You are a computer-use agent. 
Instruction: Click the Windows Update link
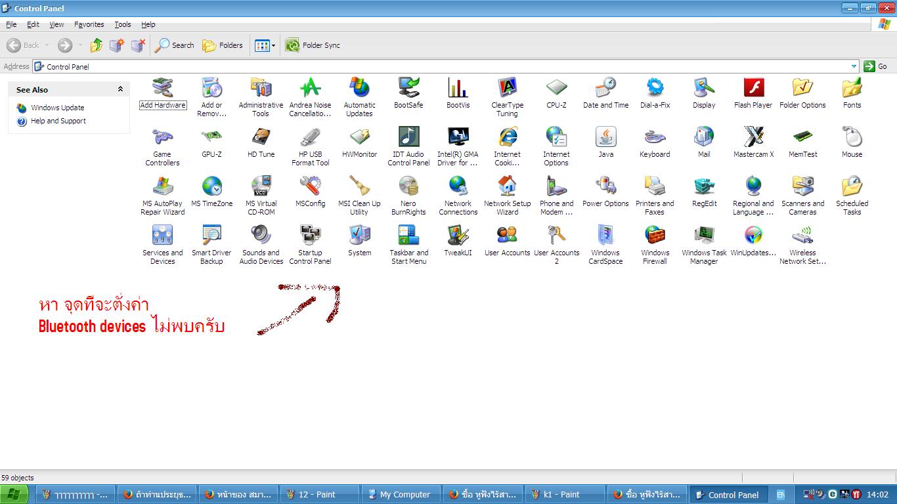click(57, 108)
